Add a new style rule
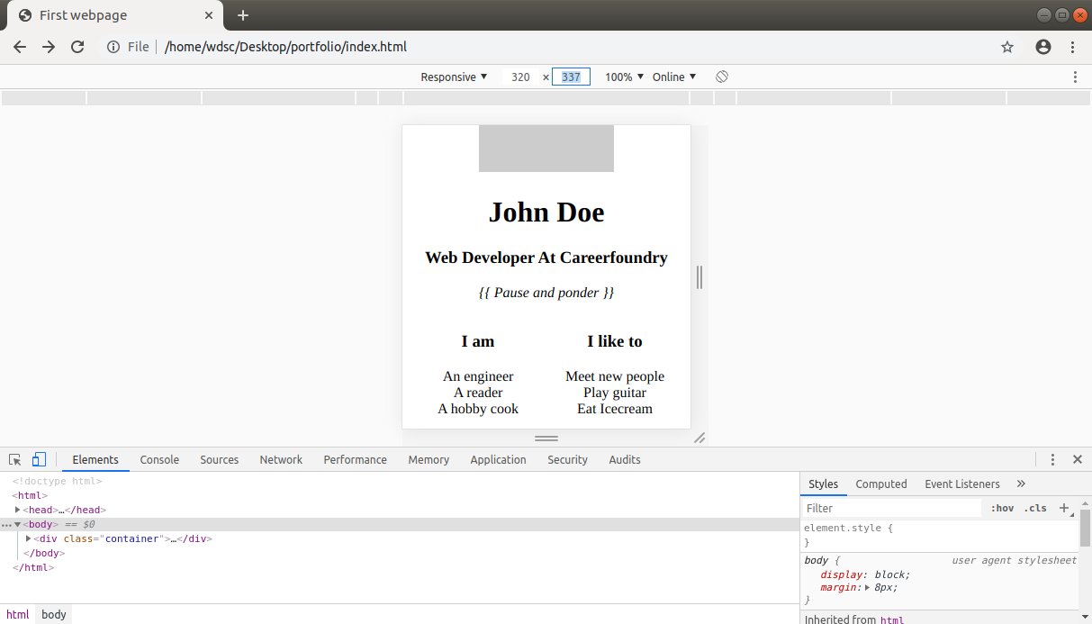 tap(1063, 508)
